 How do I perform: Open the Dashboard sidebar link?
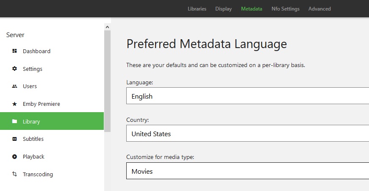[x=36, y=51]
